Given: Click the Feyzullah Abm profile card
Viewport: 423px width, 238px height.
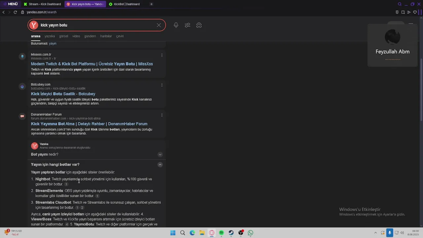Looking at the screenshot, I should [x=393, y=45].
